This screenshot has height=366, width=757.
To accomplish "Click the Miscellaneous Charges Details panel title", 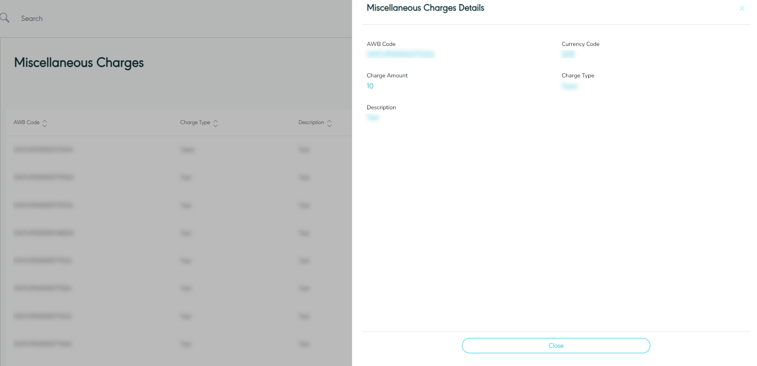I will pyautogui.click(x=425, y=8).
